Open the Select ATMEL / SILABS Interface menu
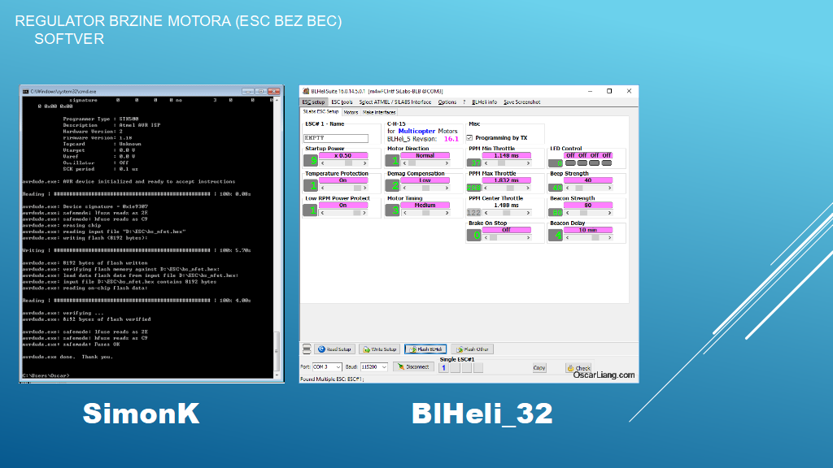 click(x=395, y=102)
